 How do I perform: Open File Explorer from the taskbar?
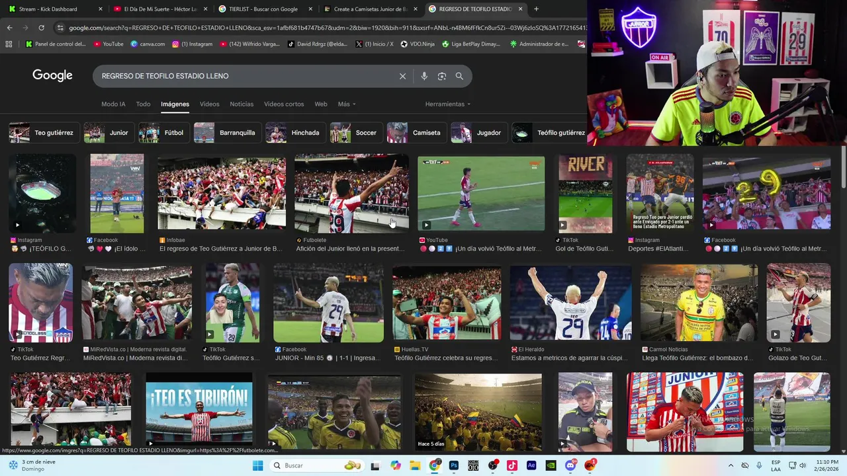415,465
